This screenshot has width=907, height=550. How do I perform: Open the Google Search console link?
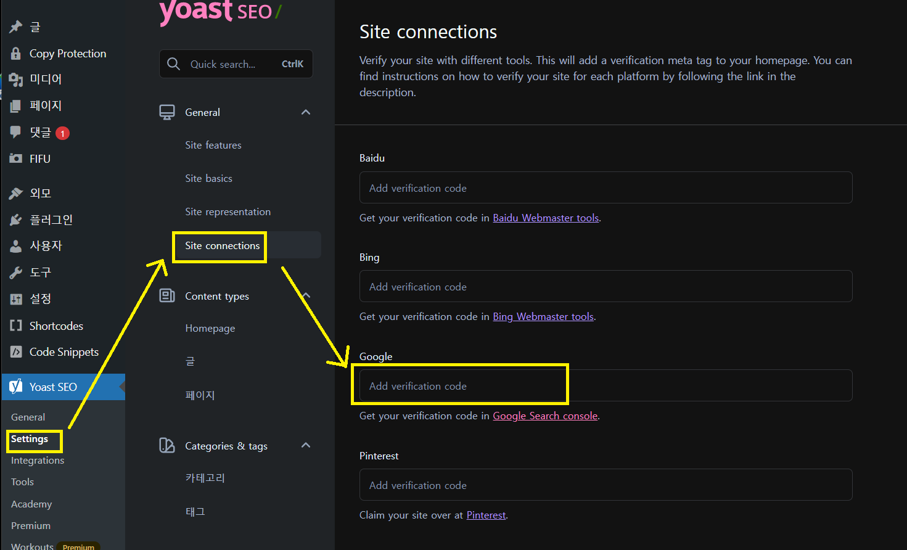[x=545, y=416]
